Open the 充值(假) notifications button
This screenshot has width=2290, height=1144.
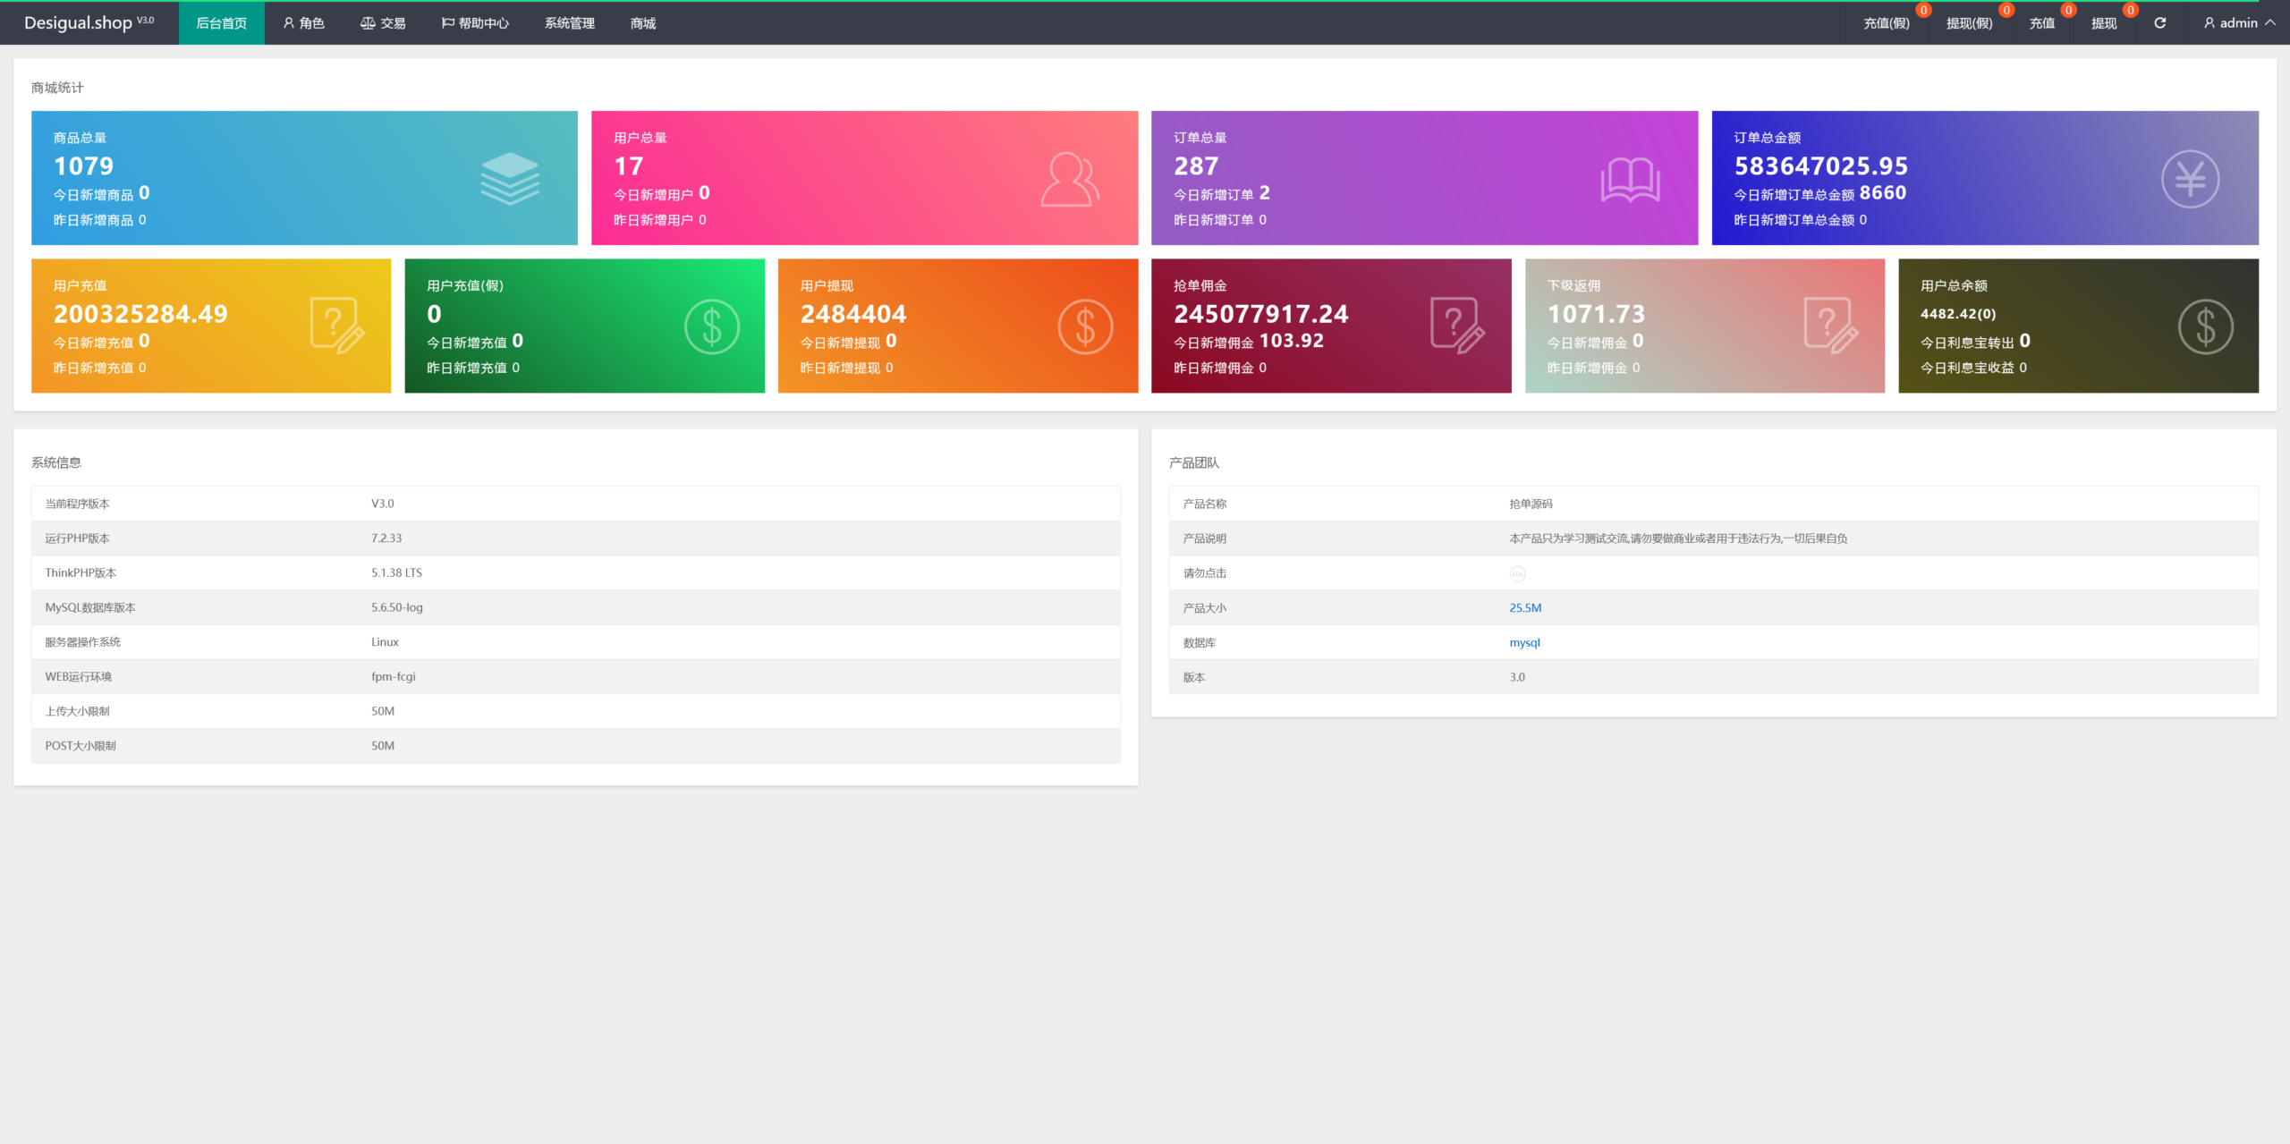point(1886,23)
